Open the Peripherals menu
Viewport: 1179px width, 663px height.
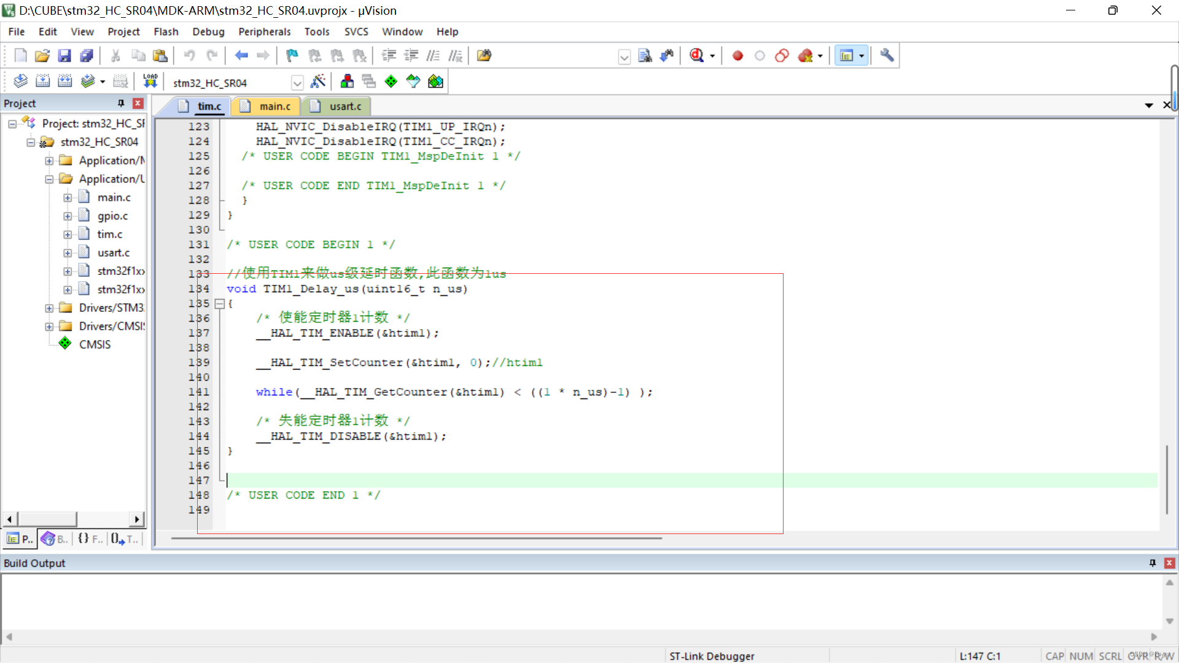pos(264,31)
